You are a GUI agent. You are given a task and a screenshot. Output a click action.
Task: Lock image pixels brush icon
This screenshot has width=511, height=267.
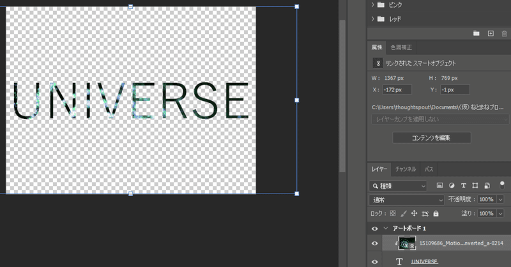[x=403, y=213]
